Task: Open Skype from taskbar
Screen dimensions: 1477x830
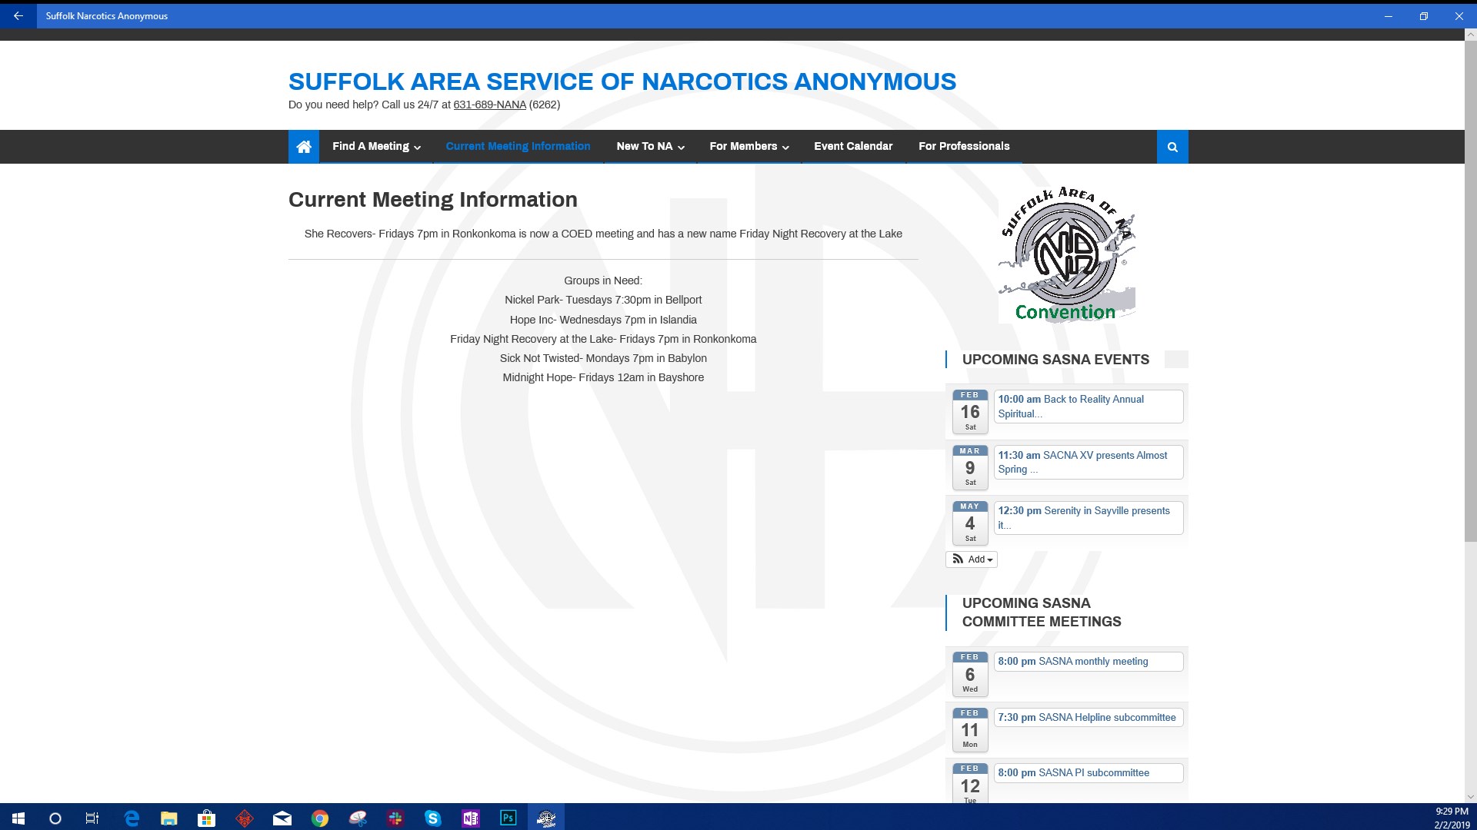Action: tap(433, 818)
